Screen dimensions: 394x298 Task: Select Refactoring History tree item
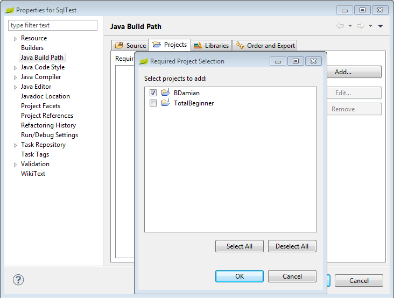[x=48, y=125]
